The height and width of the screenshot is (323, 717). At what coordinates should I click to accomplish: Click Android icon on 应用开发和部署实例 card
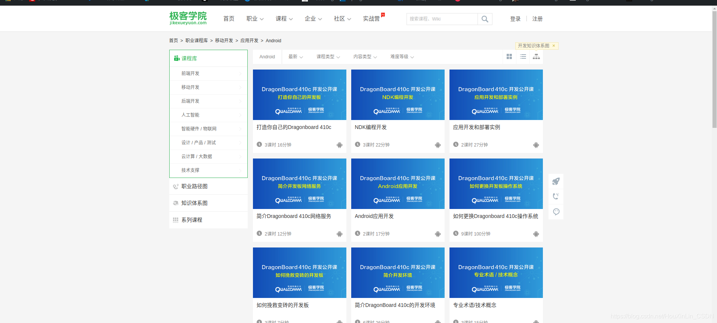click(x=536, y=145)
